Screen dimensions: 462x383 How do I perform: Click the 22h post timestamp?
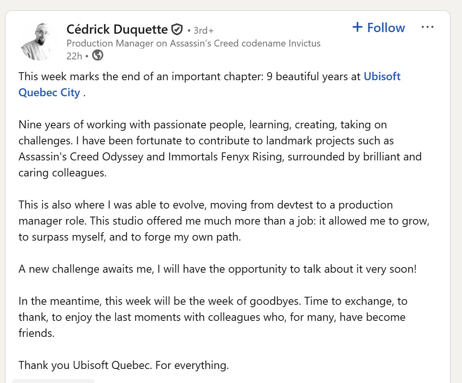74,56
